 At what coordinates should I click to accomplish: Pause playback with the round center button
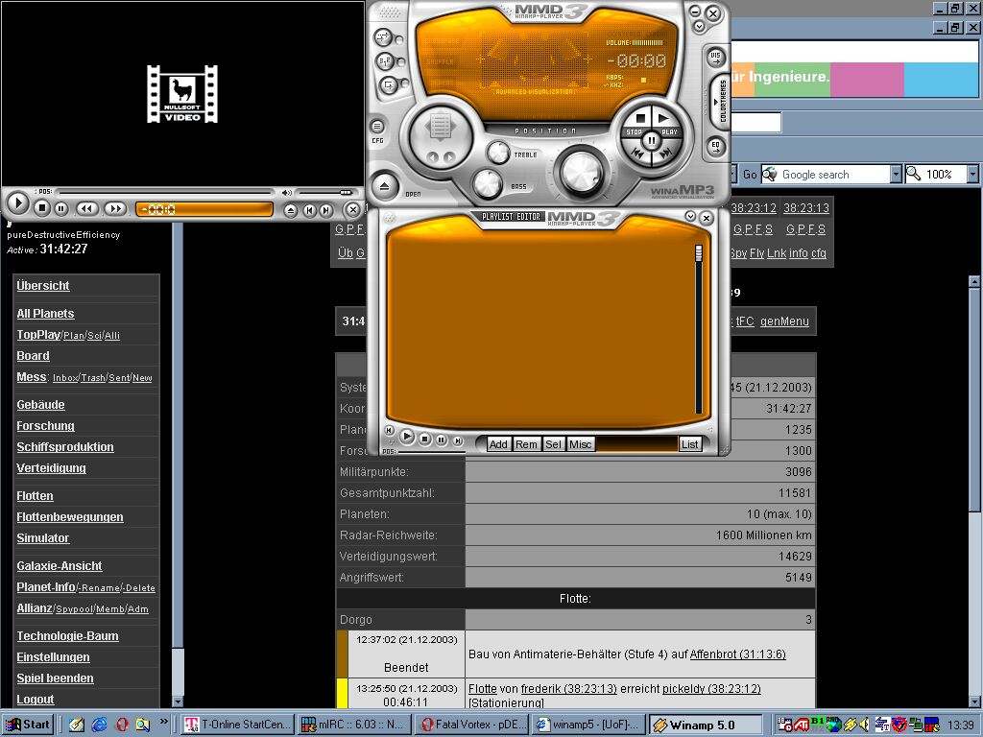coord(652,140)
